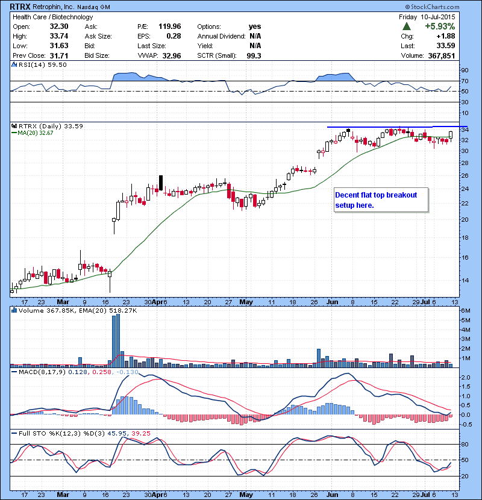Click the 30 level on RSI axis
The width and height of the screenshot is (482, 500).
coord(465,102)
